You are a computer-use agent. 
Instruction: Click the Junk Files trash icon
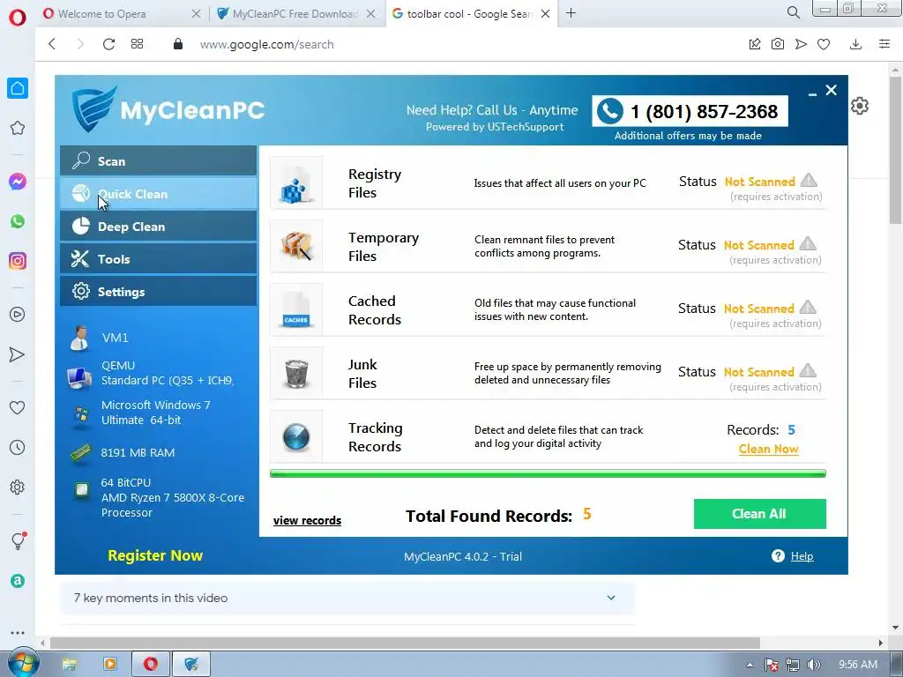(296, 373)
